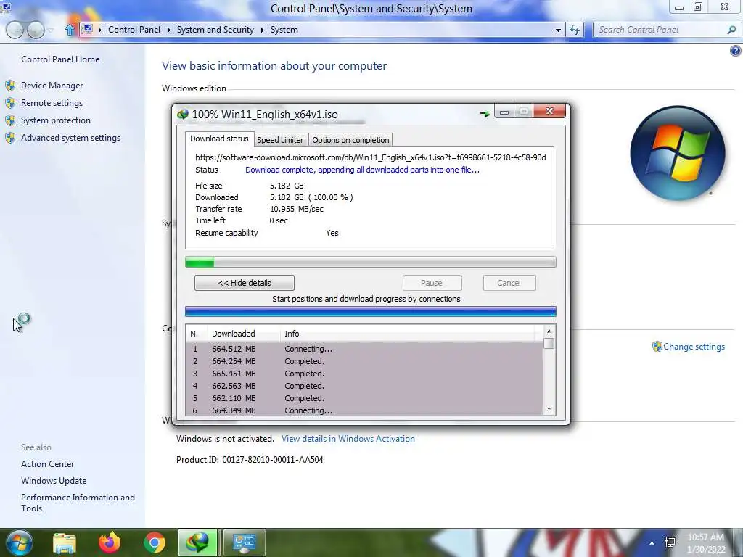Expand the arrow after Control Panel breadcrumb
This screenshot has width=743, height=557.
point(168,30)
